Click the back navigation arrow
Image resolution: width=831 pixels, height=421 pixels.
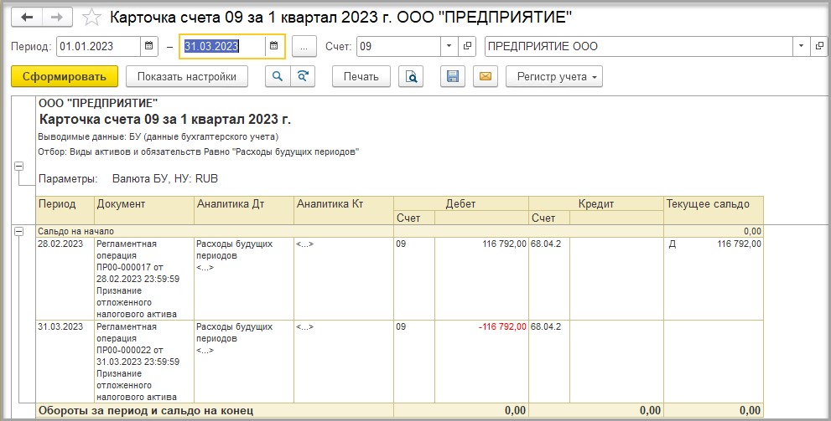click(x=27, y=17)
